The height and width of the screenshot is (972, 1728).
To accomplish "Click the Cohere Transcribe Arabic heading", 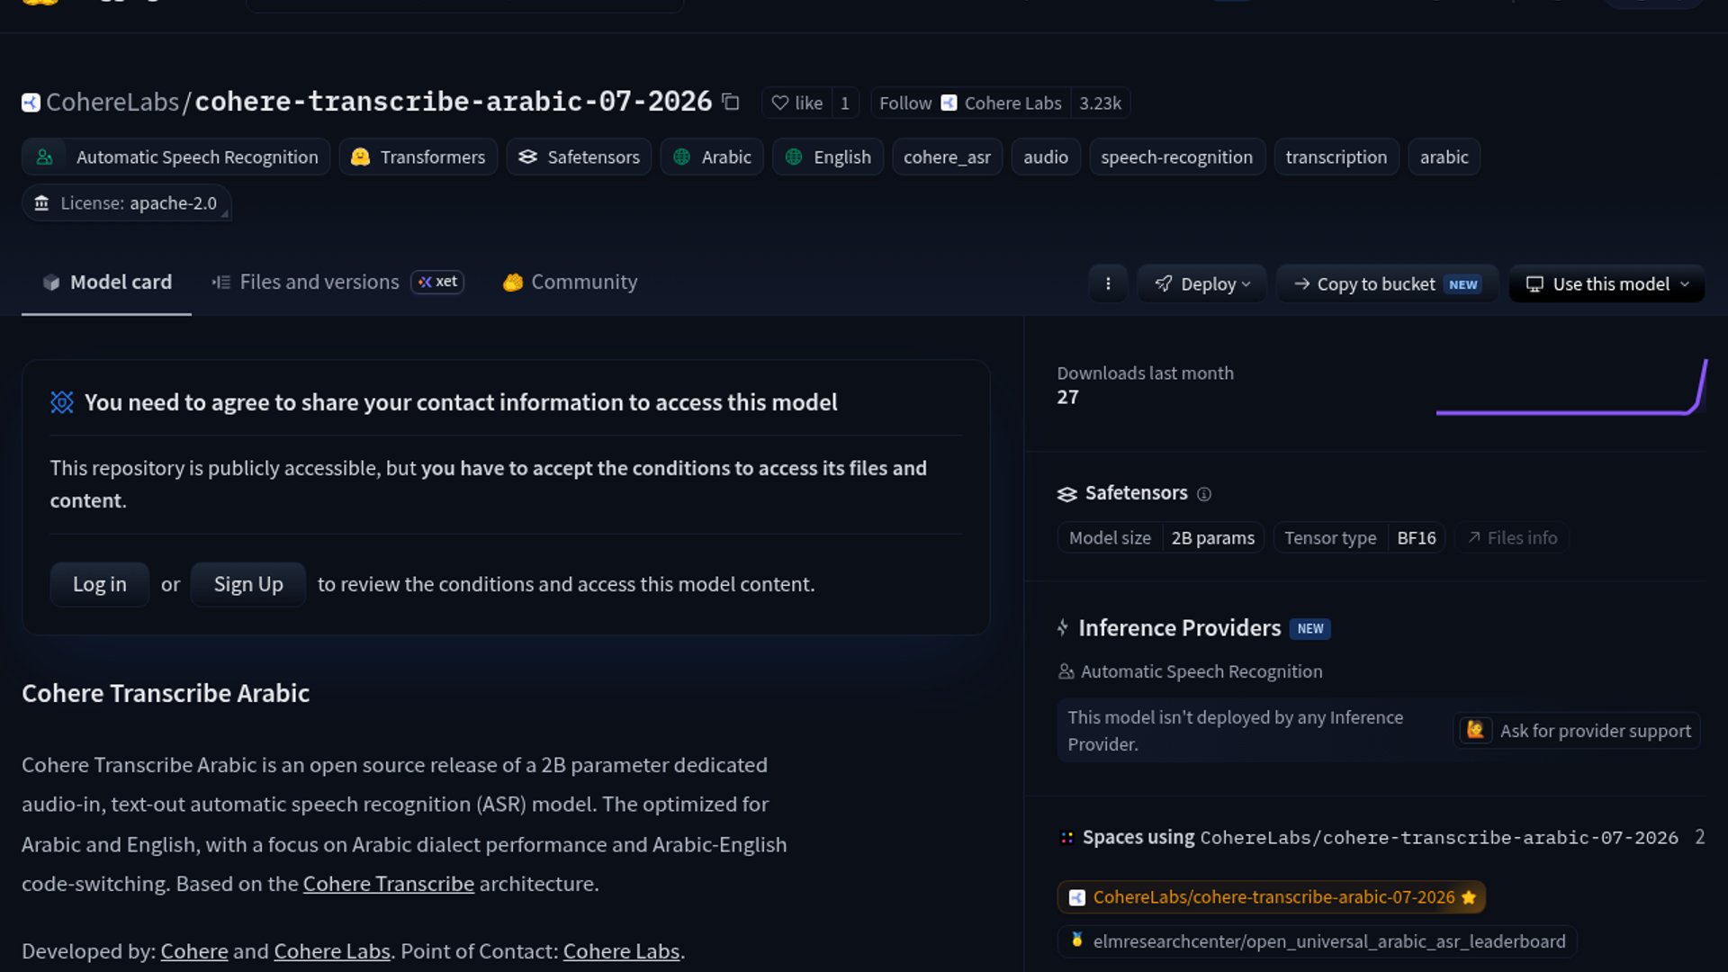I will click(x=166, y=693).
